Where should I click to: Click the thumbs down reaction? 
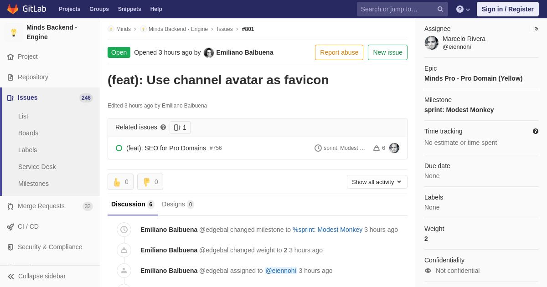150,182
